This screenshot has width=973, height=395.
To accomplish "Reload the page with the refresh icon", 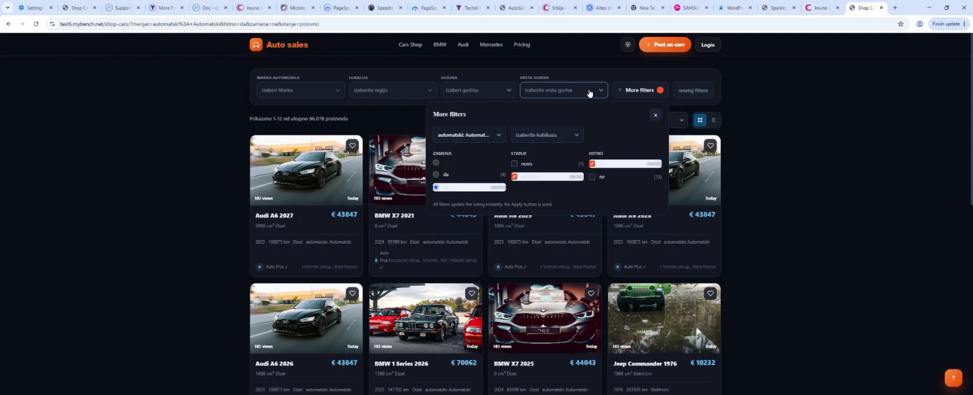I will [36, 24].
